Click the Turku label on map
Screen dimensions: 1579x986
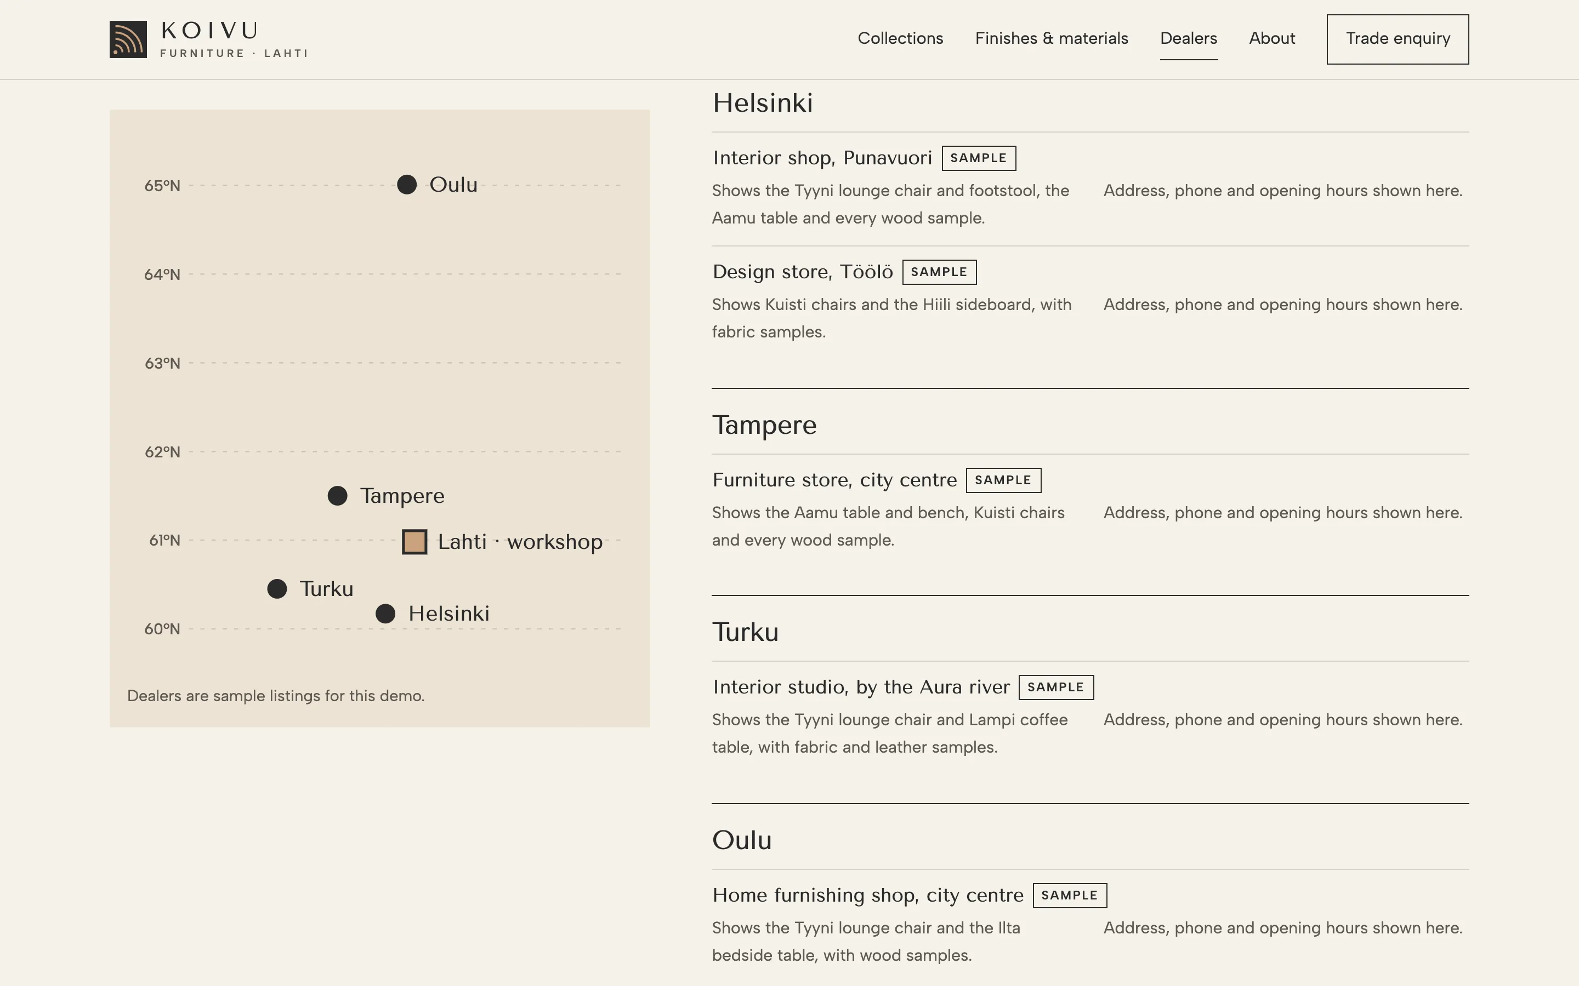pos(326,589)
